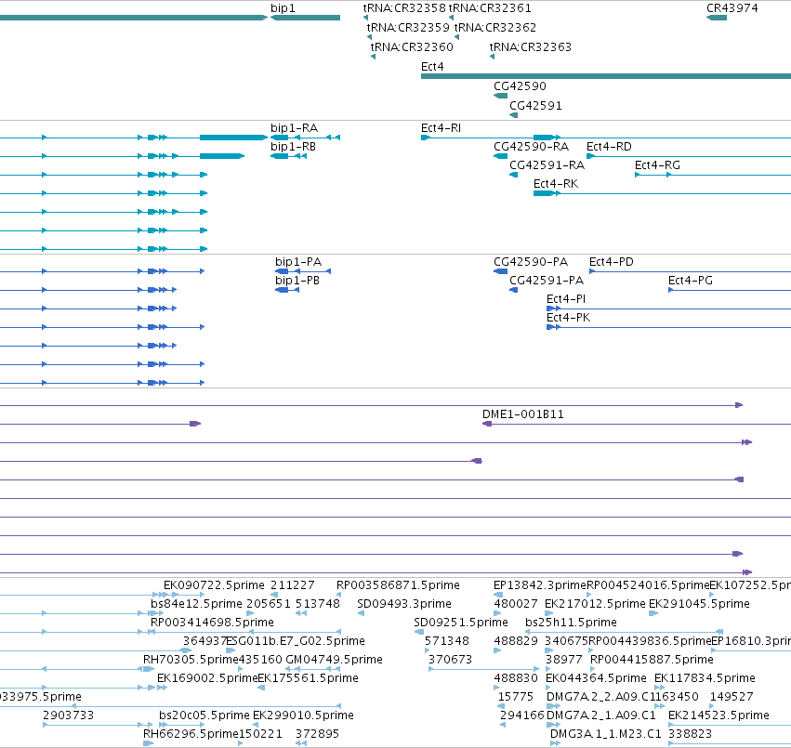Select the 571348 feature label
The width and height of the screenshot is (791, 748).
coord(447,641)
